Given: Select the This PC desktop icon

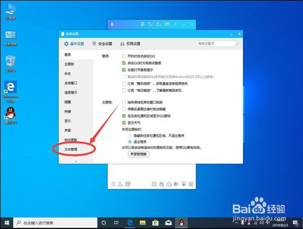Looking at the screenshot, I should [10, 12].
